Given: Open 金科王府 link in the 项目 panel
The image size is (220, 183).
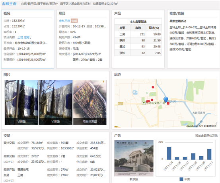Looking at the screenshot, I should [x=64, y=21].
